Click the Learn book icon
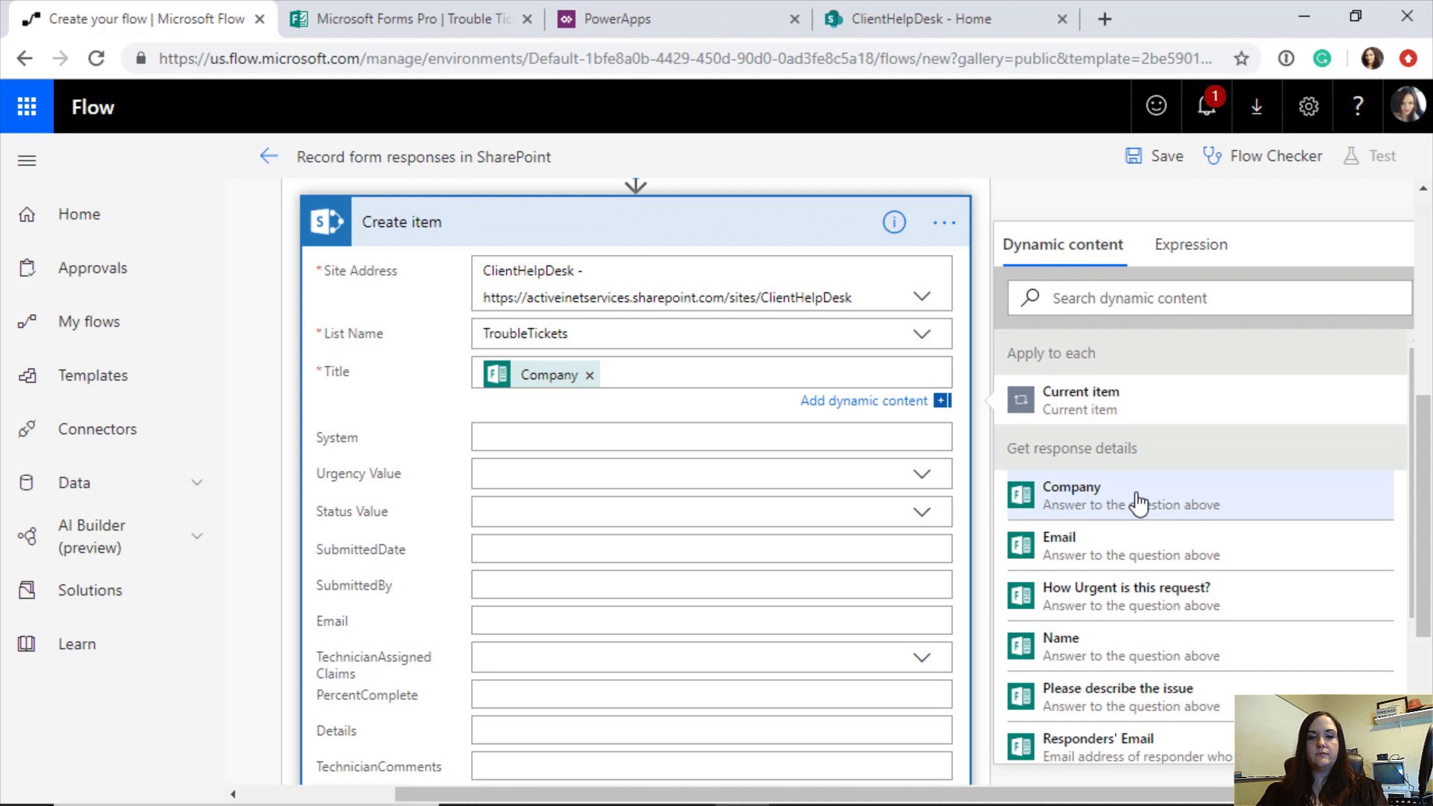The image size is (1433, 806). 27,644
